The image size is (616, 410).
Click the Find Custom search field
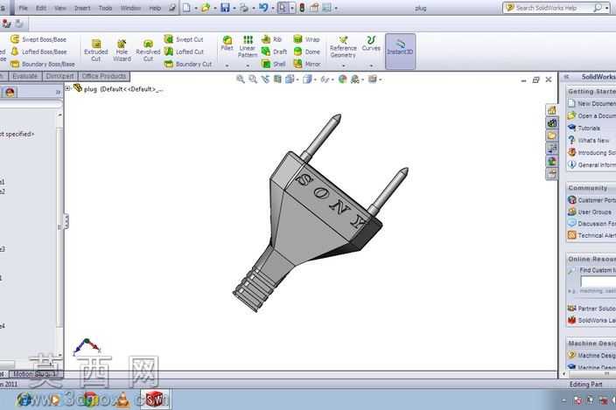(x=598, y=281)
